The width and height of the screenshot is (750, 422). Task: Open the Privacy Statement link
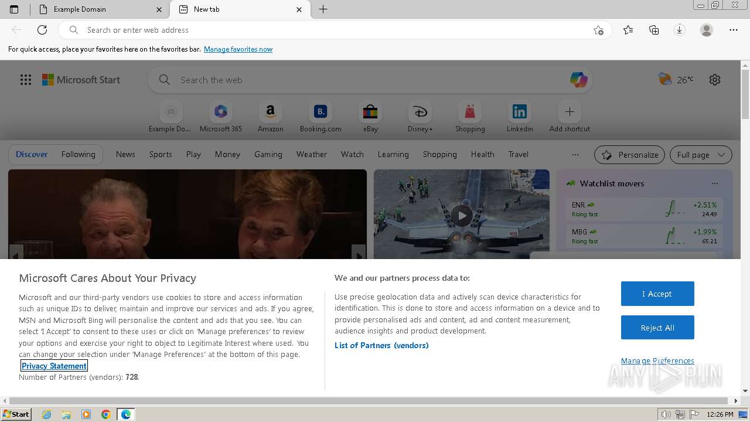(54, 366)
